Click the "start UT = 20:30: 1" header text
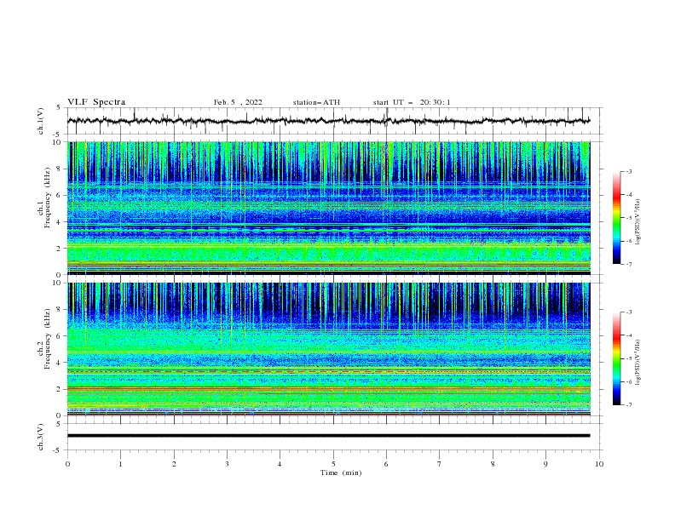 (x=412, y=102)
